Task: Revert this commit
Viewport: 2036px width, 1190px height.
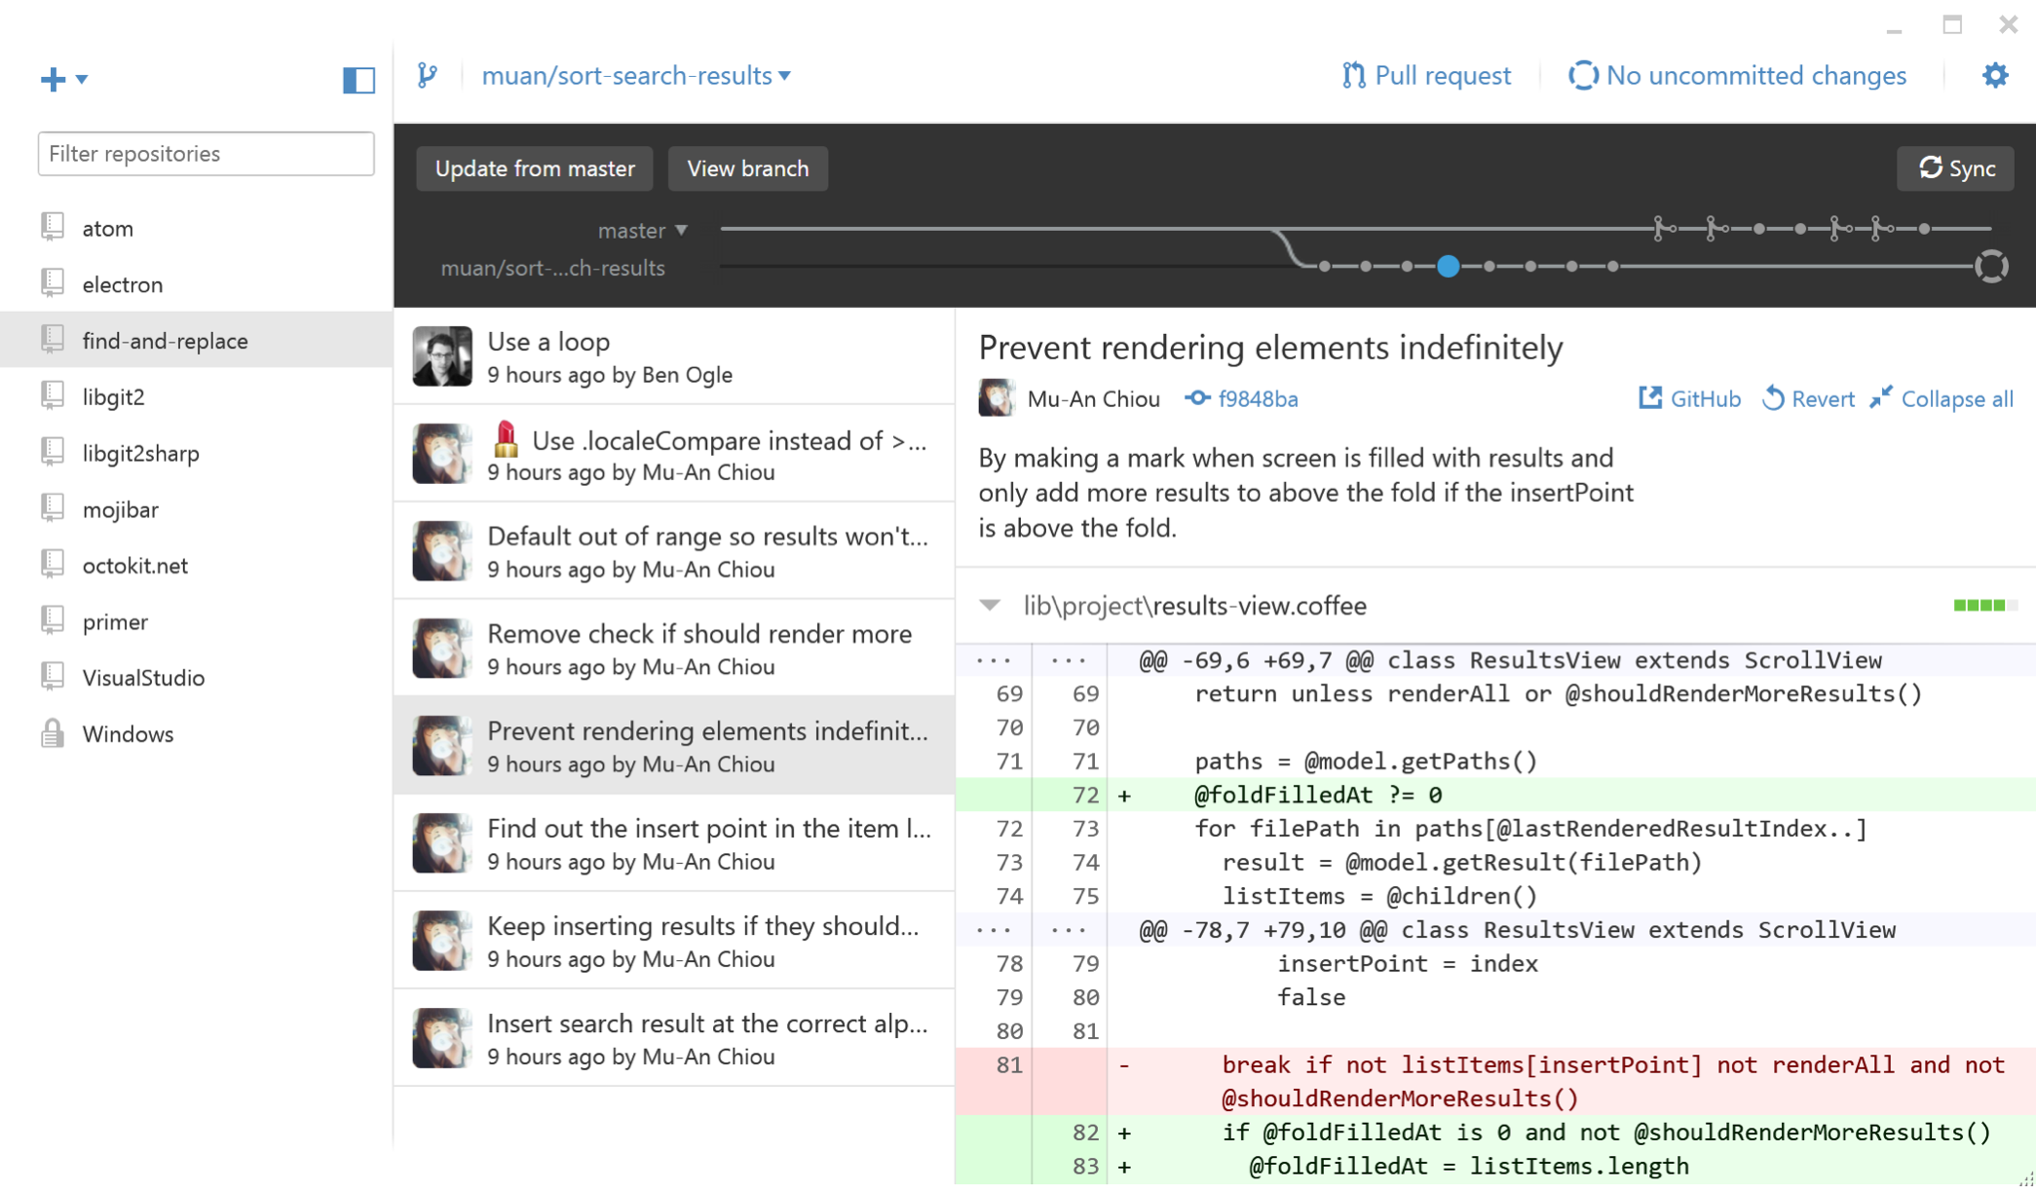Action: click(x=1809, y=398)
